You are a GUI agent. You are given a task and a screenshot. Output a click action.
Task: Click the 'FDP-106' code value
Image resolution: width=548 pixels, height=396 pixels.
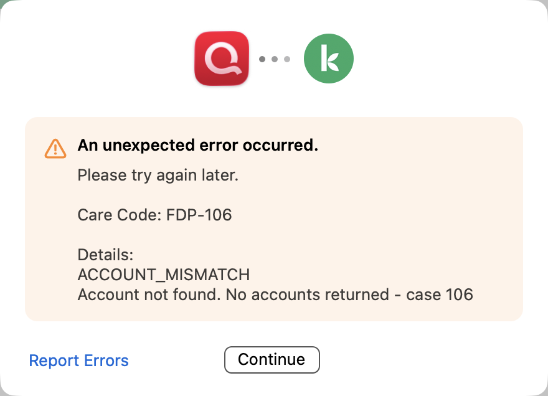(x=199, y=215)
